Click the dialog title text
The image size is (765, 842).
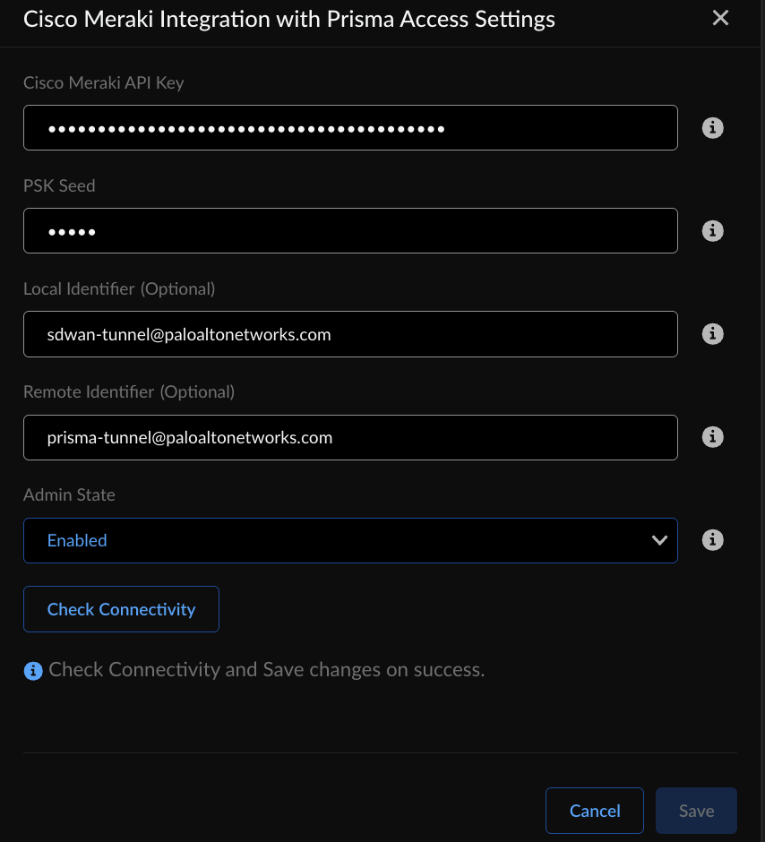pos(288,19)
